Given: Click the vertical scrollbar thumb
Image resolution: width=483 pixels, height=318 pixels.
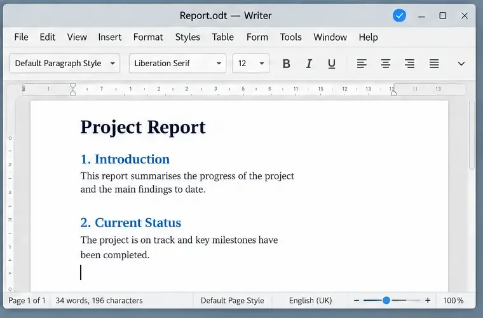Looking at the screenshot, I should click(x=472, y=134).
